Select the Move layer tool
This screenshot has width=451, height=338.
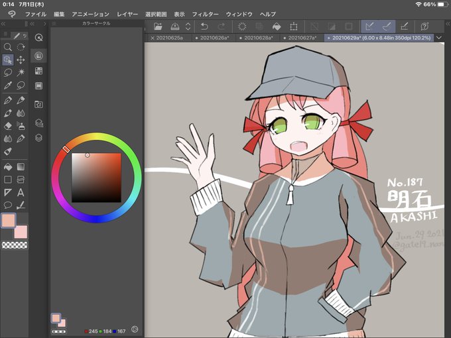pos(21,60)
